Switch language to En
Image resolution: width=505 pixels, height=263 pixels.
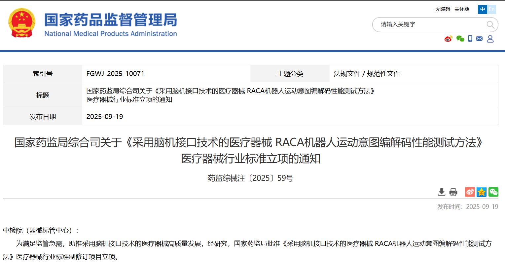tap(492, 9)
